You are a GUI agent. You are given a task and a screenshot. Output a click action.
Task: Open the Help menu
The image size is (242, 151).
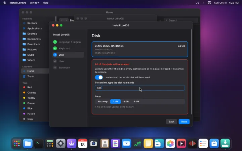(45, 3)
